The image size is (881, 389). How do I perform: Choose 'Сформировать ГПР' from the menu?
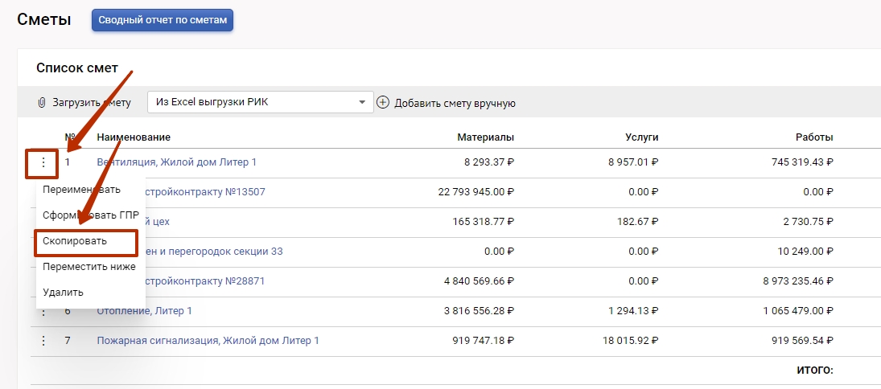(x=90, y=215)
